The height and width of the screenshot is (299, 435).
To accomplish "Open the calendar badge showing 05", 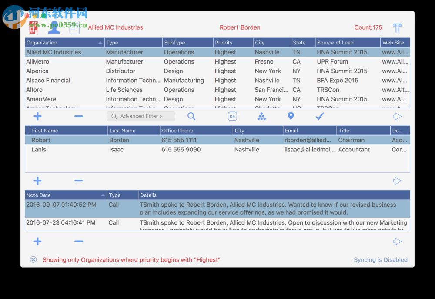I will 234,116.
